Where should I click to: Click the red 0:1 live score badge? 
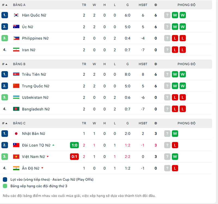pyautogui.click(x=74, y=157)
